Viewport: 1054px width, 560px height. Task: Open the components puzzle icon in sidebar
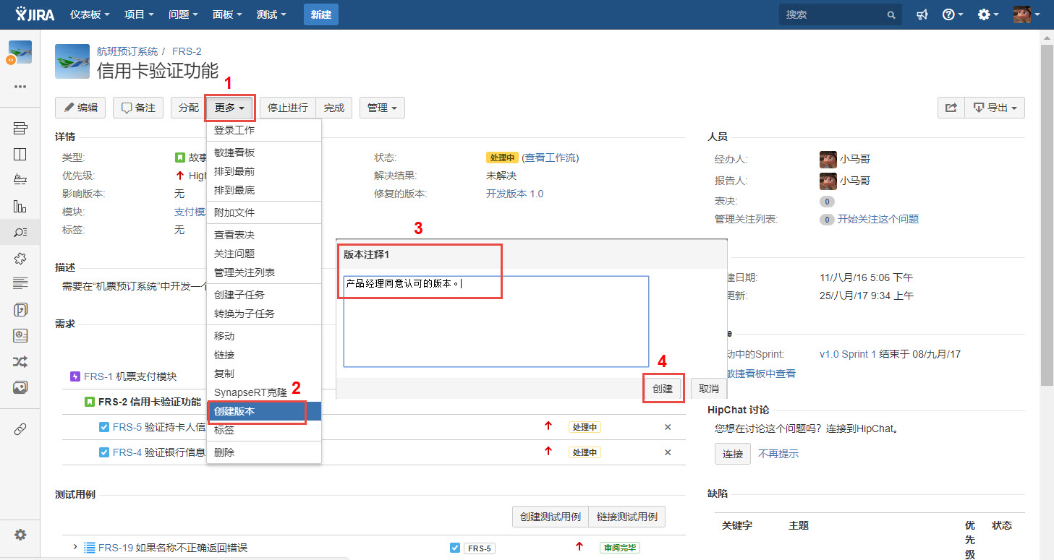click(20, 258)
